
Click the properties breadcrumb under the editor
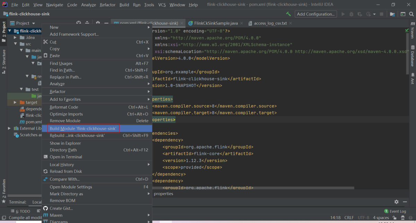click(163, 194)
